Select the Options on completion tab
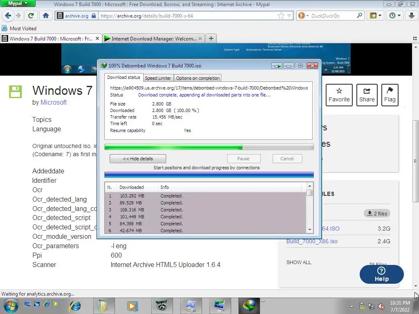419x314 pixels. (x=198, y=78)
